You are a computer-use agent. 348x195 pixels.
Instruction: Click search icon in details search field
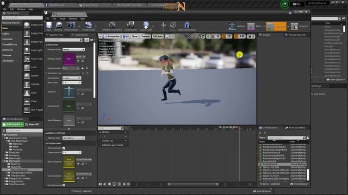point(82,40)
